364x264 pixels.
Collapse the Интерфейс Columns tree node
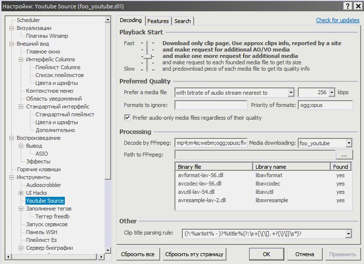click(21, 59)
